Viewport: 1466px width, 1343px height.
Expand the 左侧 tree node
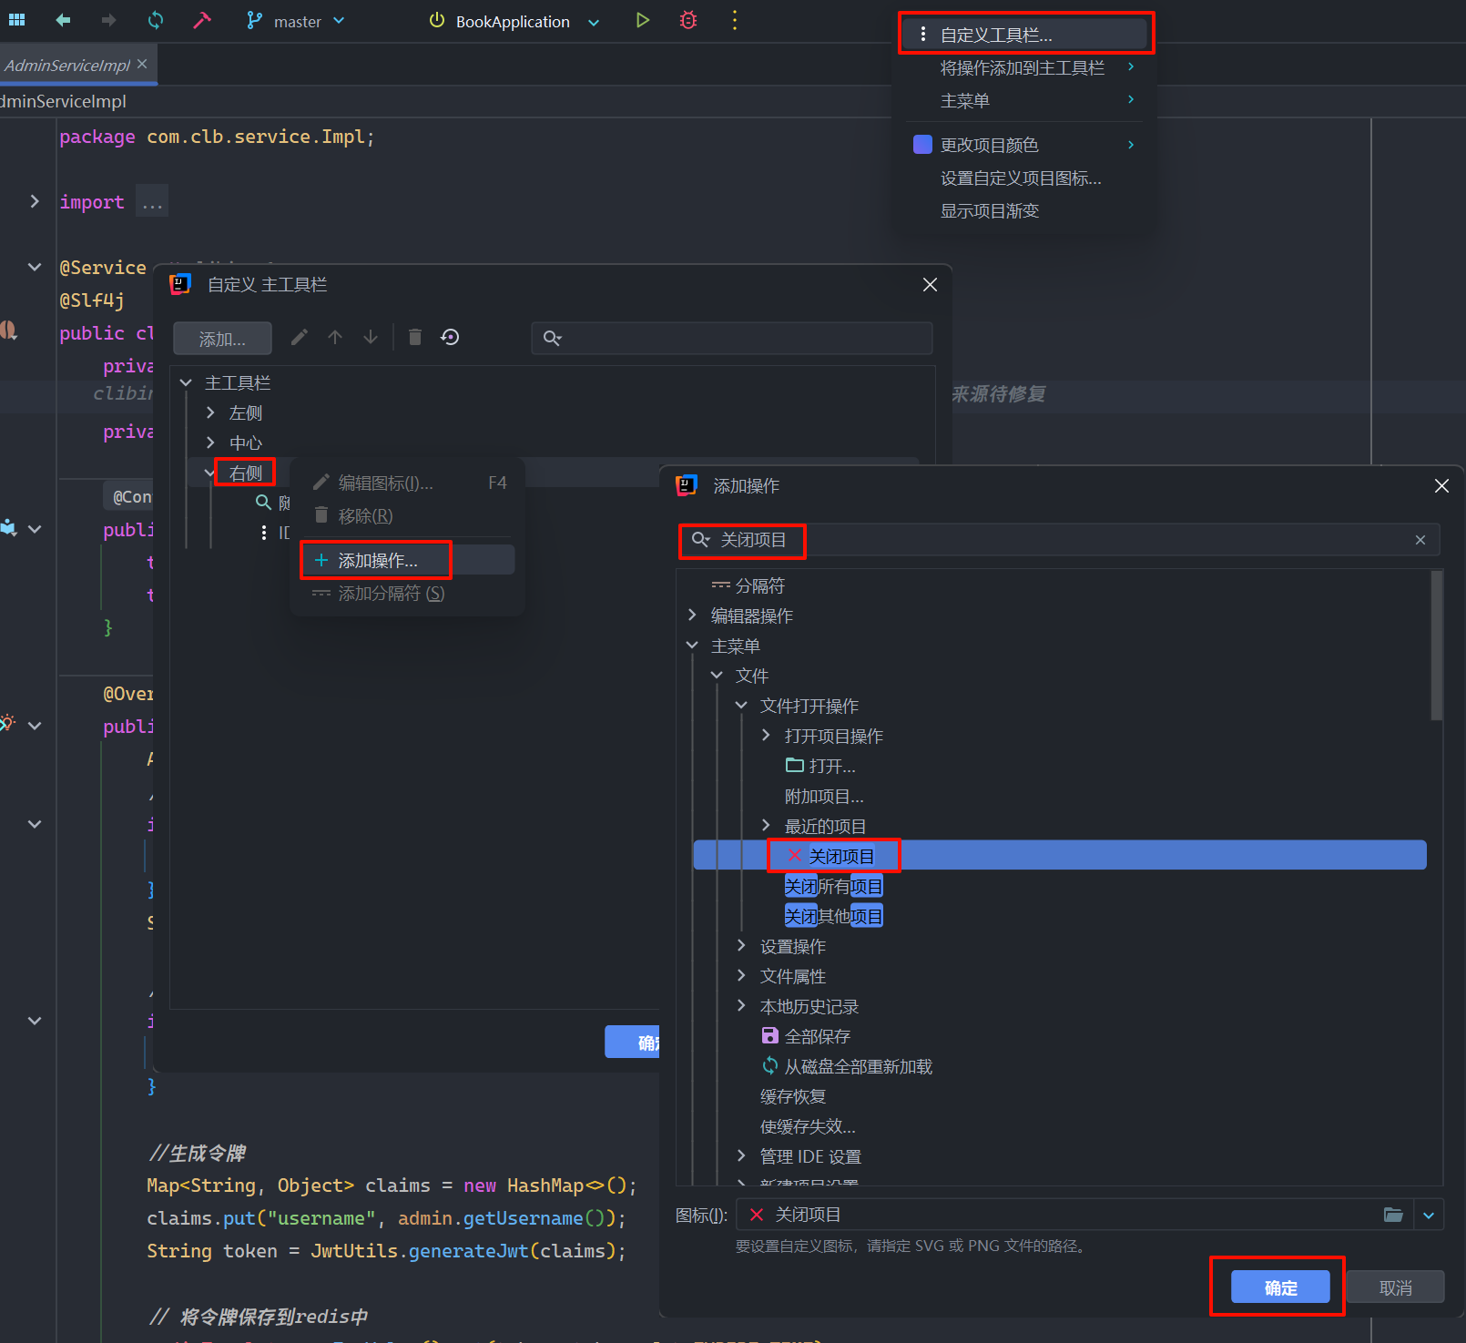click(211, 413)
